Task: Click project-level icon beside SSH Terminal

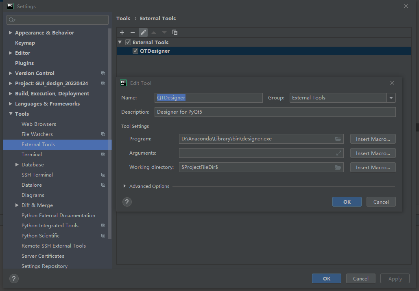Action: point(103,175)
